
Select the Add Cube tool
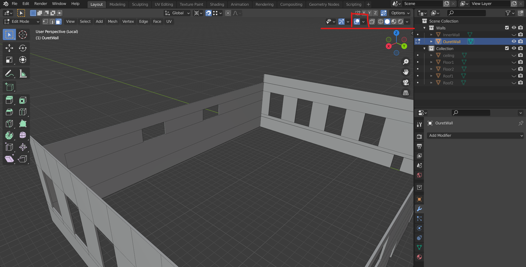click(x=9, y=87)
